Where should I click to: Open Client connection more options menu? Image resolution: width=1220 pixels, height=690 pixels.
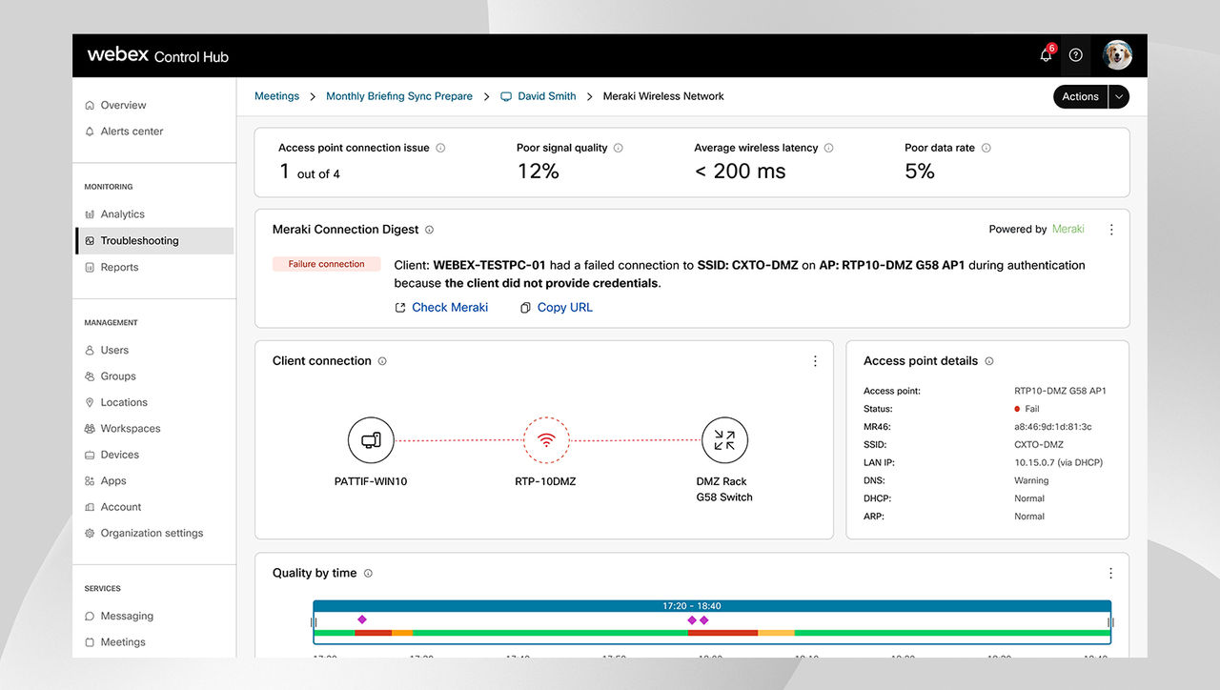click(815, 361)
